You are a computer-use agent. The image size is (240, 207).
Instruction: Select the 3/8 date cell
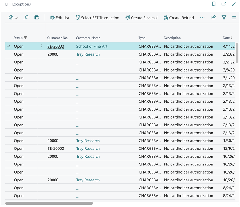[x=229, y=70]
